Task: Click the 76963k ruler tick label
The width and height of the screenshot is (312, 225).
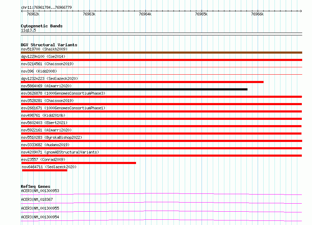Action: click(89, 14)
